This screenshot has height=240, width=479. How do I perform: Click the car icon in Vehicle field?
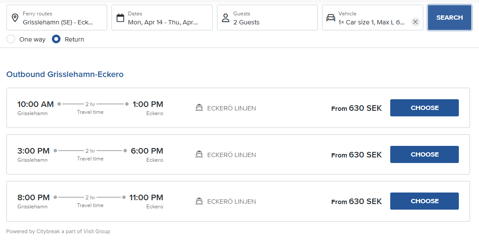tap(331, 18)
